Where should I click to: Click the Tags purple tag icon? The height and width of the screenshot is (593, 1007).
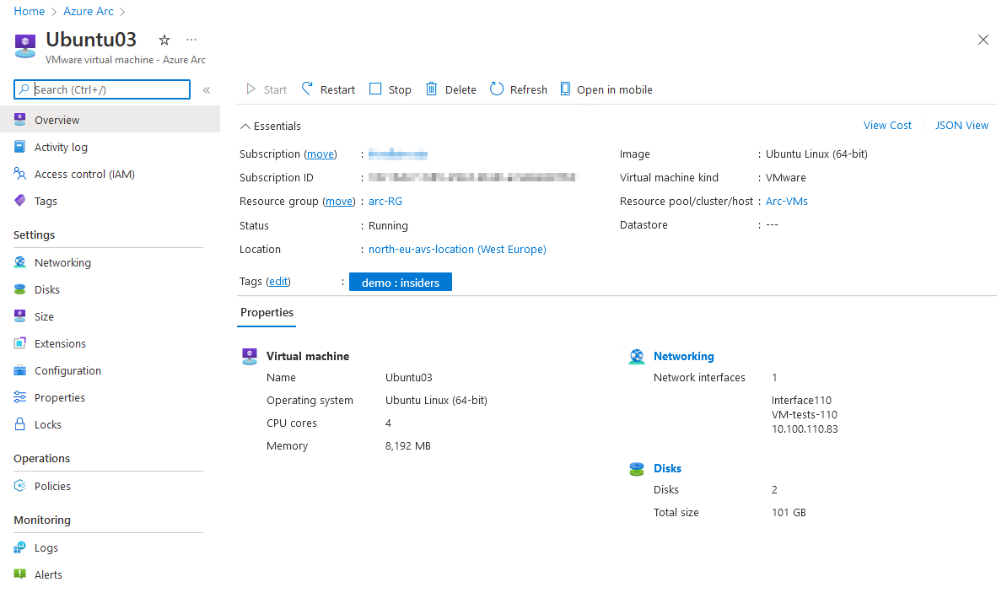[20, 201]
